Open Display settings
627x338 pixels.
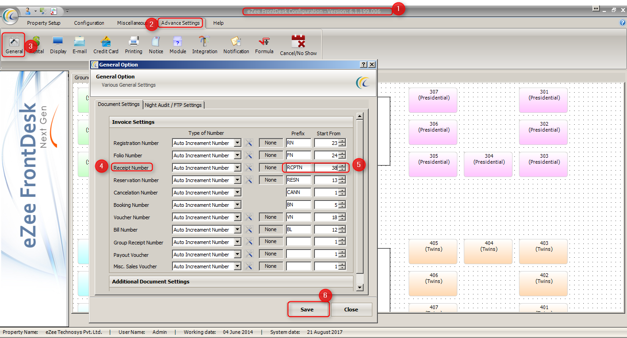tap(58, 45)
